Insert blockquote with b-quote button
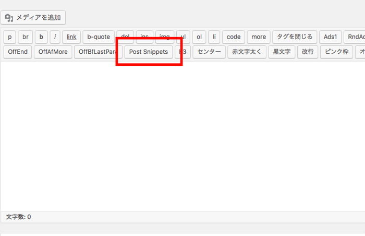The width and height of the screenshot is (365, 236). (99, 37)
